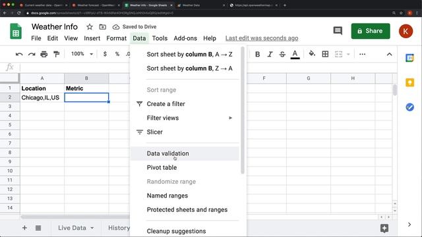Screen dimensions: 422x237
Task: Sort sheet by column B, Z to A
Action: pyautogui.click(x=185, y=68)
